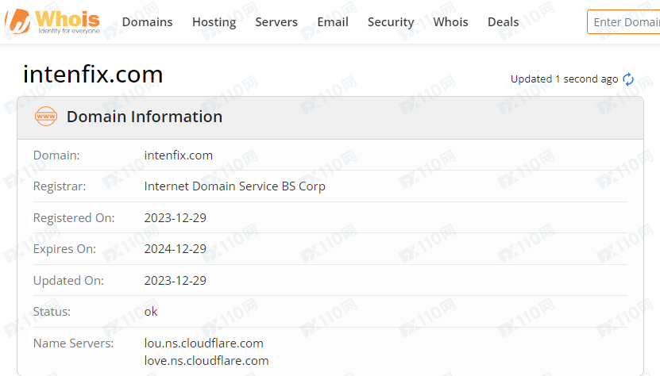This screenshot has height=376, width=660.
Task: Click the intenfix.com page heading
Action: 93,75
